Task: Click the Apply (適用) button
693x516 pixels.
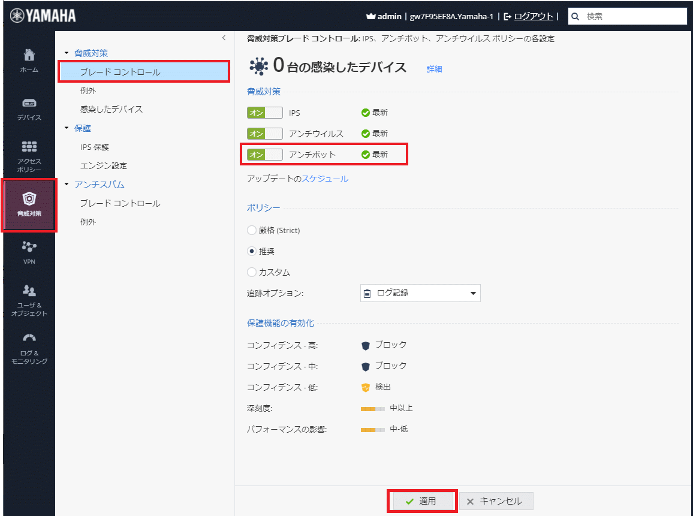Action: (422, 501)
